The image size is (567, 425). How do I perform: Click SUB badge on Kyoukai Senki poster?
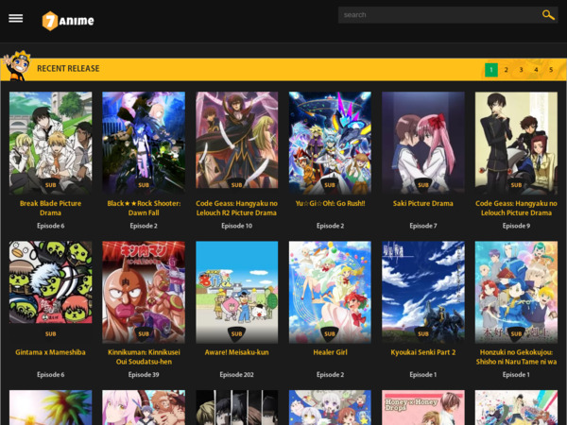423,333
